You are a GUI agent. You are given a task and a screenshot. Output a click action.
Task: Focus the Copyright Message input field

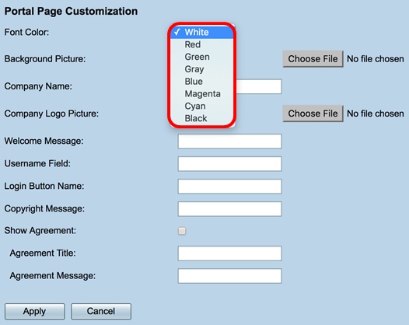click(230, 209)
